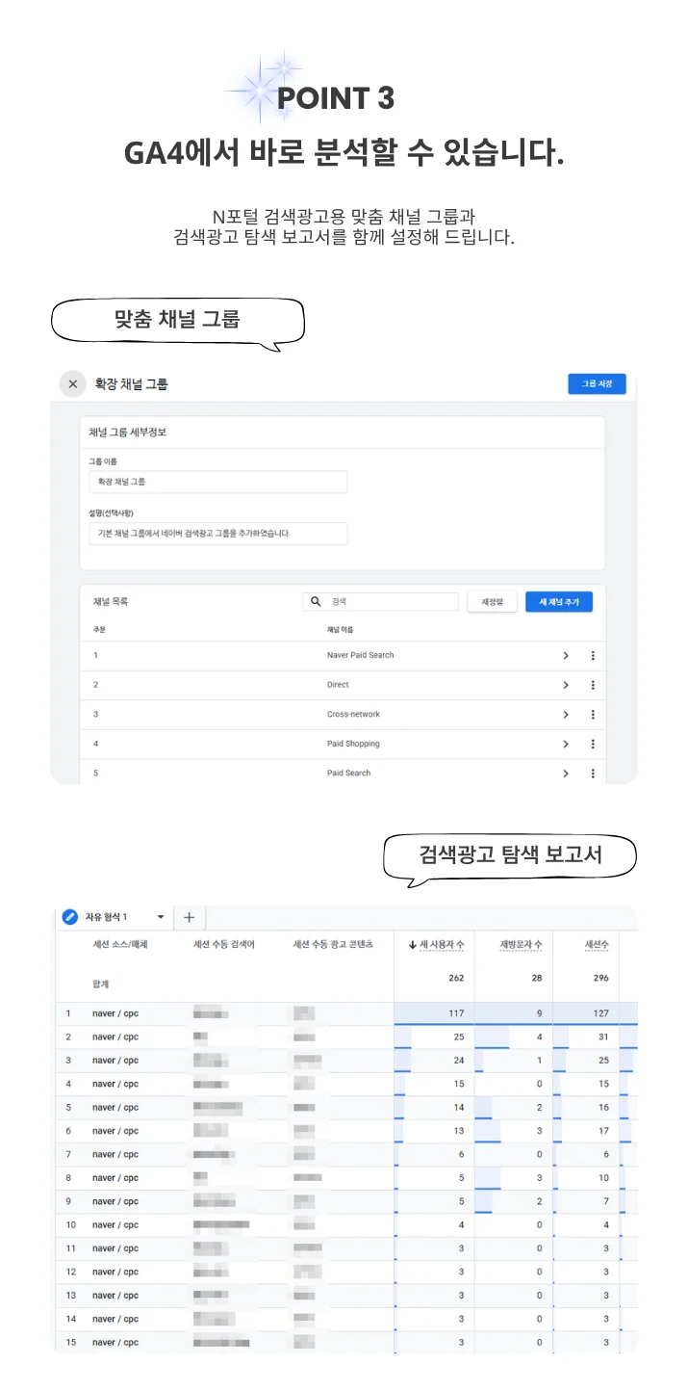This screenshot has height=1391, width=688.
Task: Click the total new users value 262
Action: tap(456, 978)
